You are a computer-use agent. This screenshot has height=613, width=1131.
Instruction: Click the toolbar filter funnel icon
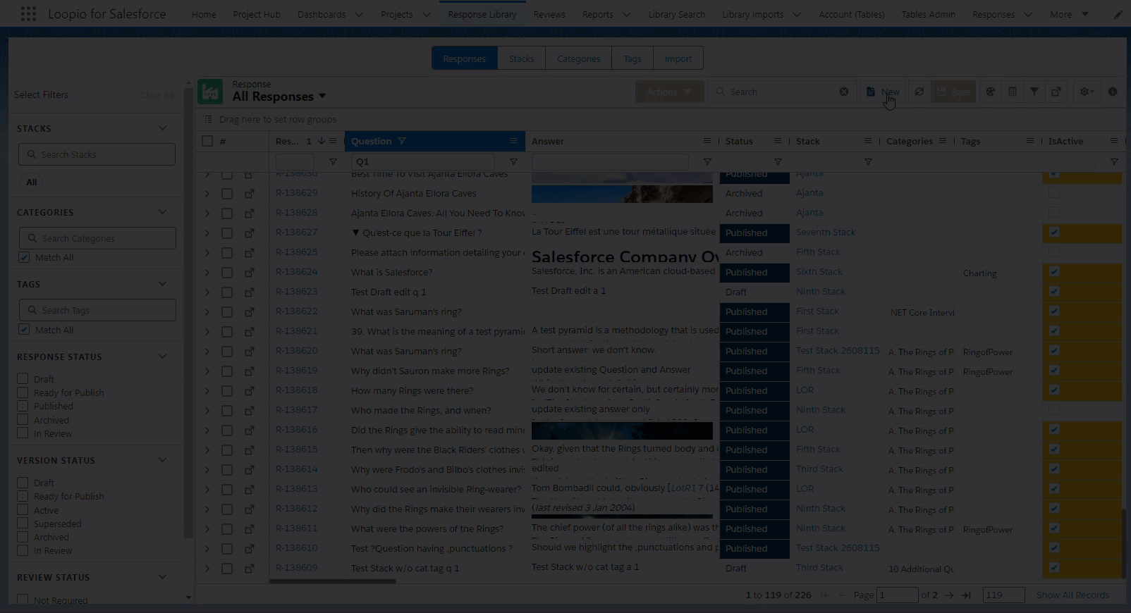pos(1034,92)
